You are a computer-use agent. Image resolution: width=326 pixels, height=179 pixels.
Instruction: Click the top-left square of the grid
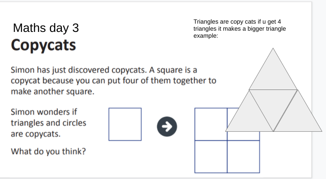[x=211, y=124]
